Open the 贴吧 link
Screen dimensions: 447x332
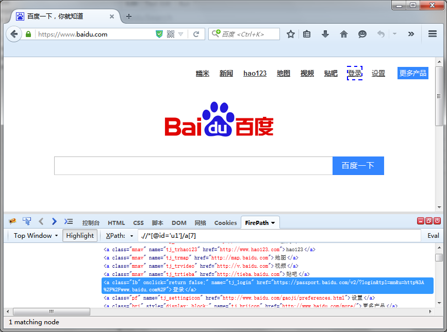coord(330,74)
